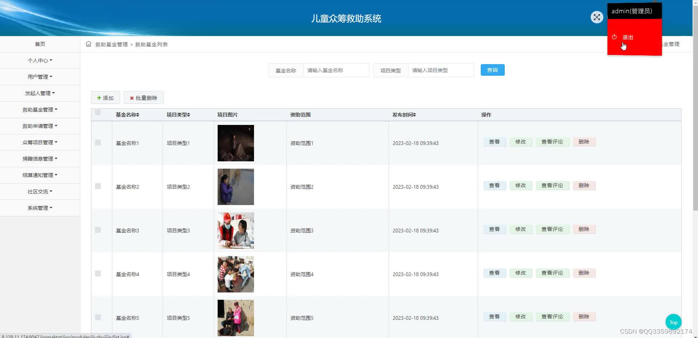Open the project image thumbnail for 基金名称2
698x338 pixels.
(x=236, y=187)
